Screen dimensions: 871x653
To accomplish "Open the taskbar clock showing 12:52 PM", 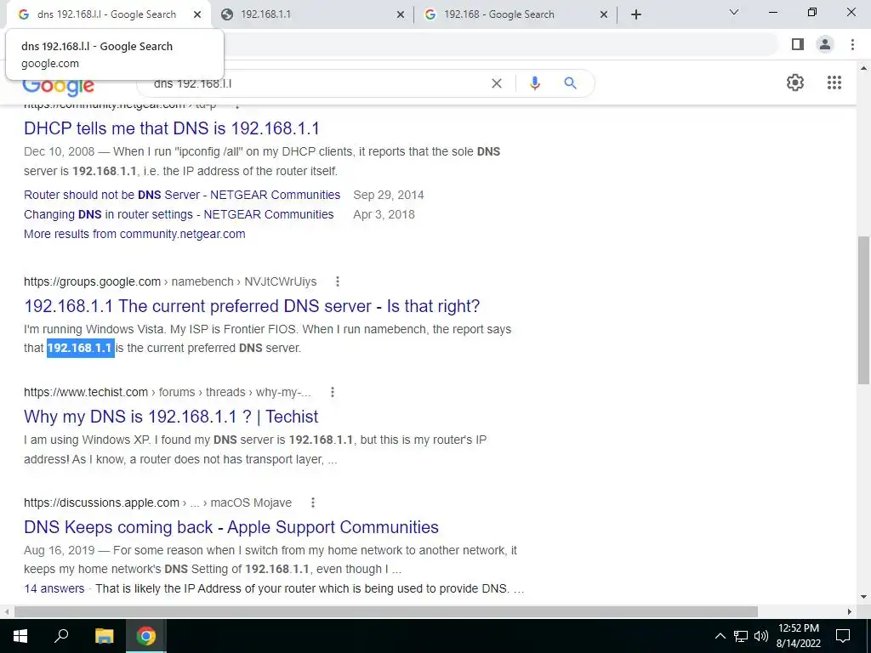I will 799,636.
